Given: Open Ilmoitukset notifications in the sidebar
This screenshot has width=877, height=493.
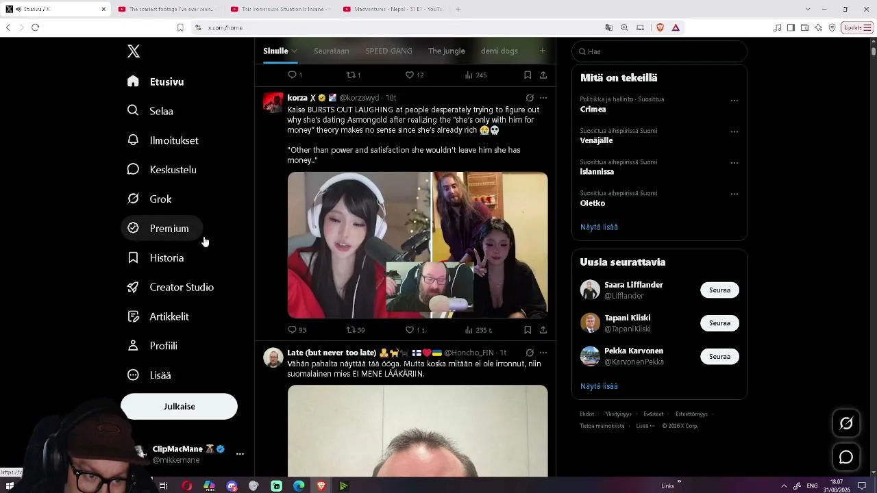Looking at the screenshot, I should [163, 140].
